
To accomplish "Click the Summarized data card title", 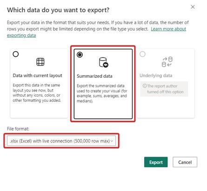I will (x=94, y=76).
